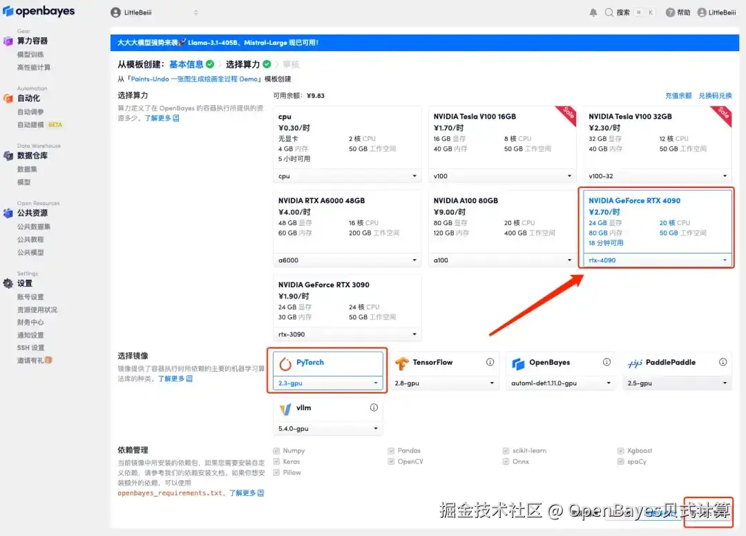Click the 自动化 sidebar icon

8,99
